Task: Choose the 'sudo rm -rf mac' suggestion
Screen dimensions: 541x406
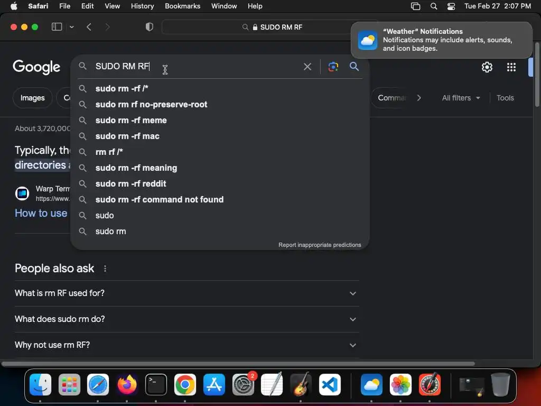Action: click(220, 136)
